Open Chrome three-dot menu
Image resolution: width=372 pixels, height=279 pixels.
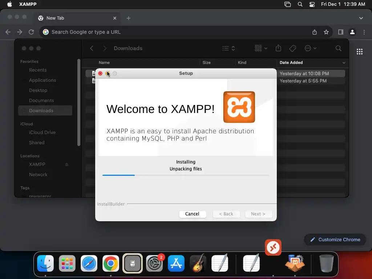pyautogui.click(x=364, y=32)
